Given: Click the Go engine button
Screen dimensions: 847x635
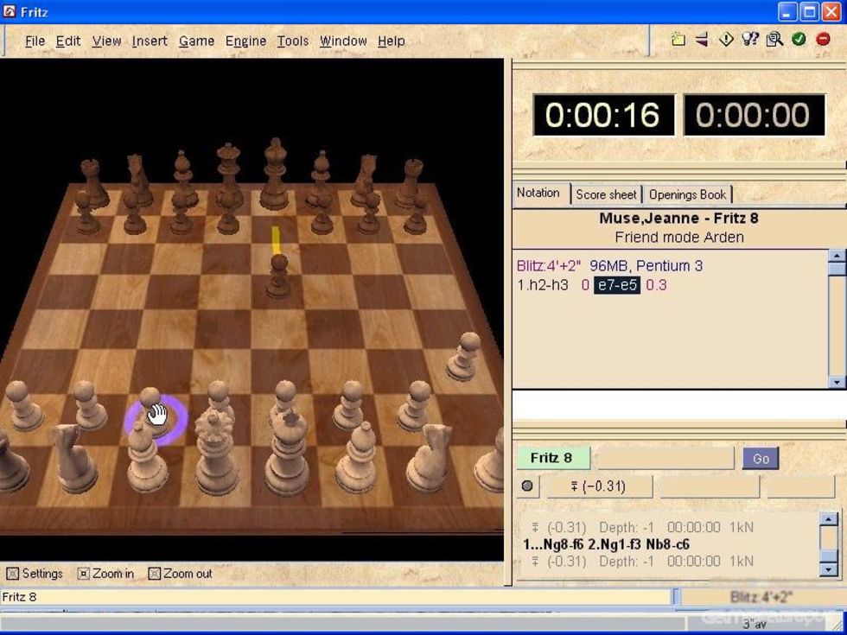Looking at the screenshot, I should click(x=761, y=459).
